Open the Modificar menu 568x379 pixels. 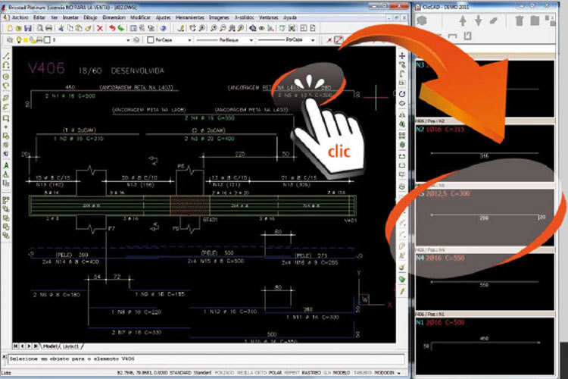pyautogui.click(x=140, y=17)
